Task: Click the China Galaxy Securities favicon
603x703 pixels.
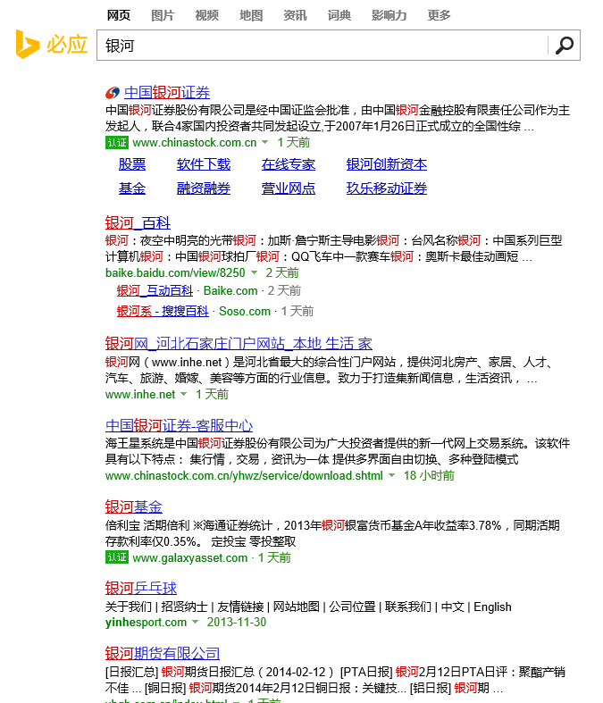Action: [113, 93]
